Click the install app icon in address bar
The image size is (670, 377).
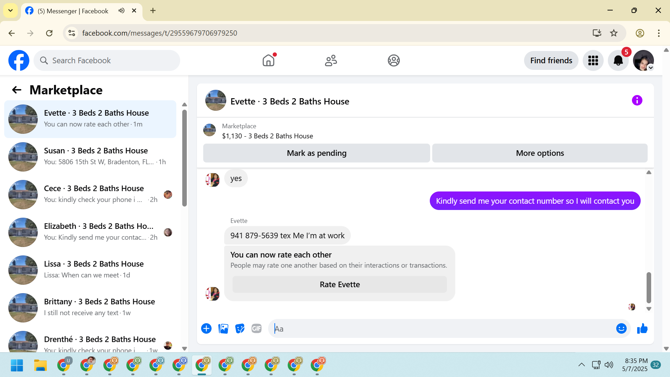click(x=597, y=33)
